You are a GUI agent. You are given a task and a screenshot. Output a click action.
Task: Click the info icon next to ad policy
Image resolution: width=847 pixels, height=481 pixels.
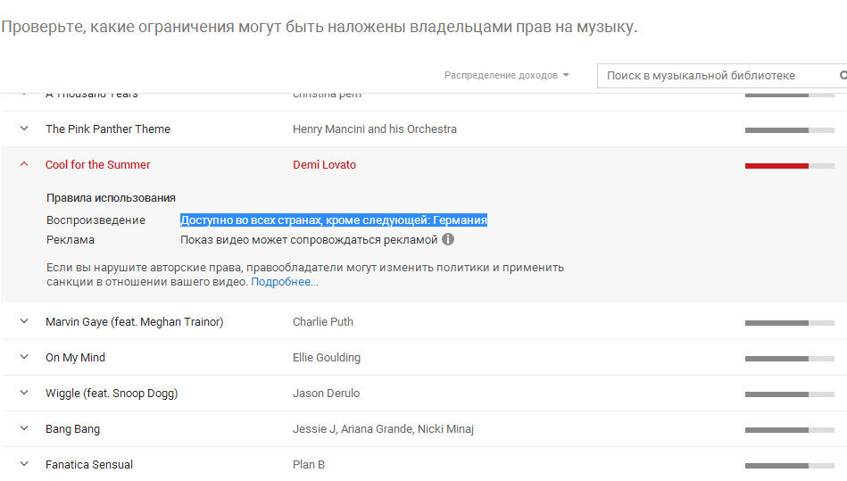[448, 239]
